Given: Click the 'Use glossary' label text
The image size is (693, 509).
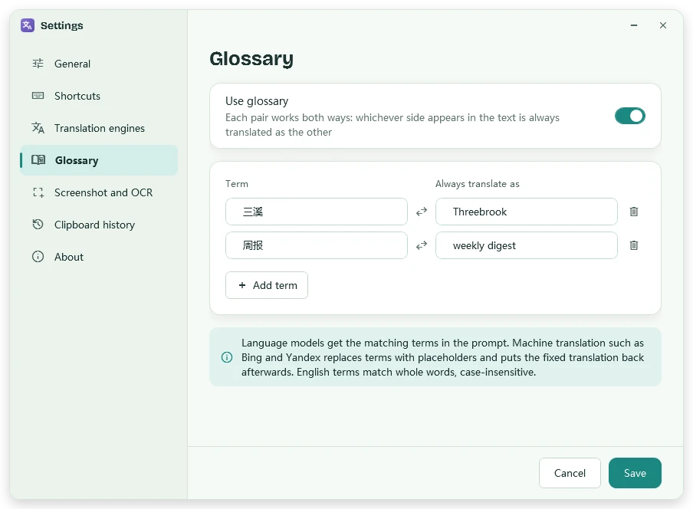Looking at the screenshot, I should (x=257, y=101).
